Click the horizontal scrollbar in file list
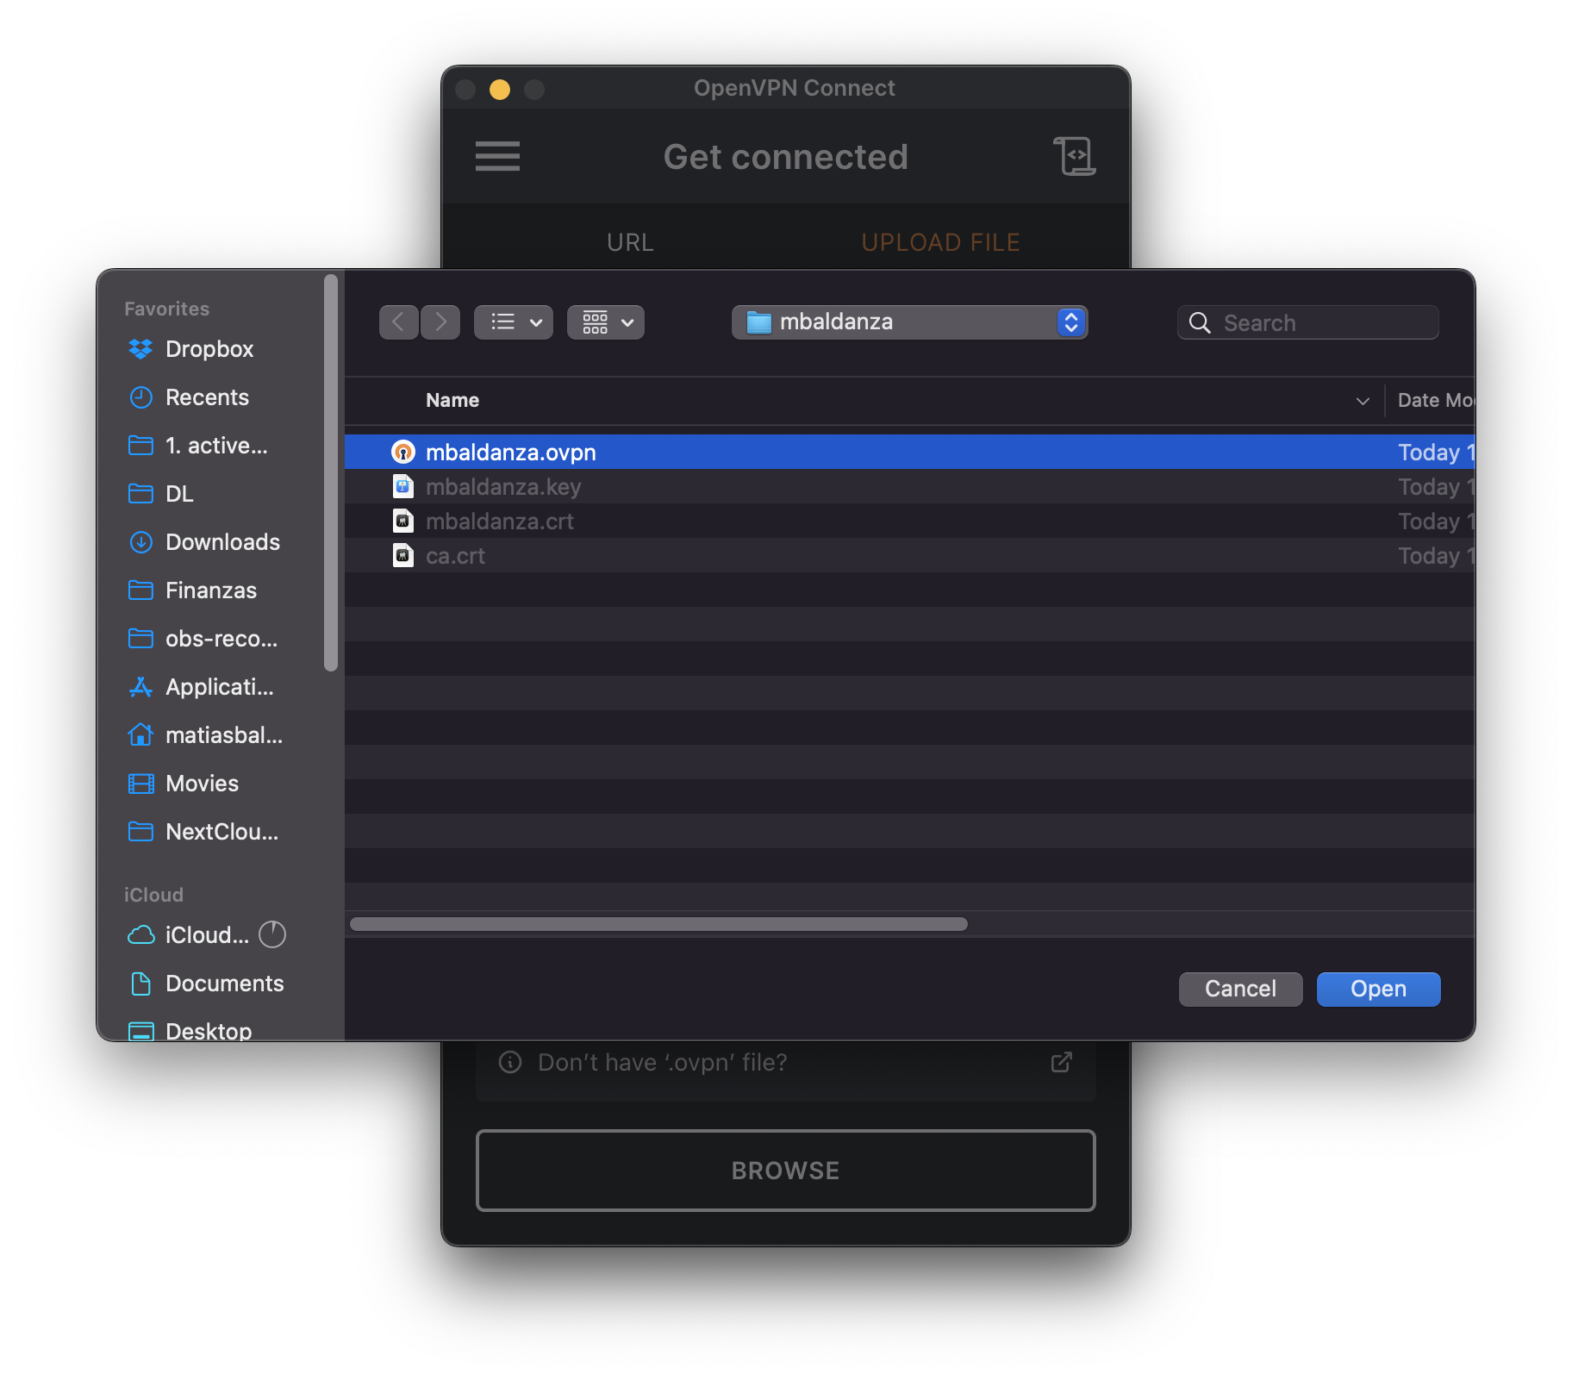Screen dimensions: 1572x1374 658,924
